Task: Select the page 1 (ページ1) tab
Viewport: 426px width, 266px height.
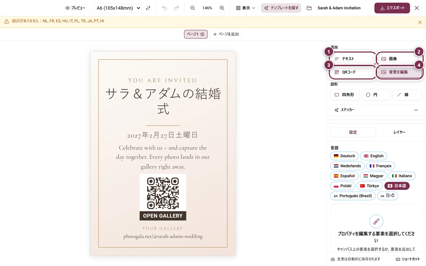Action: click(196, 34)
